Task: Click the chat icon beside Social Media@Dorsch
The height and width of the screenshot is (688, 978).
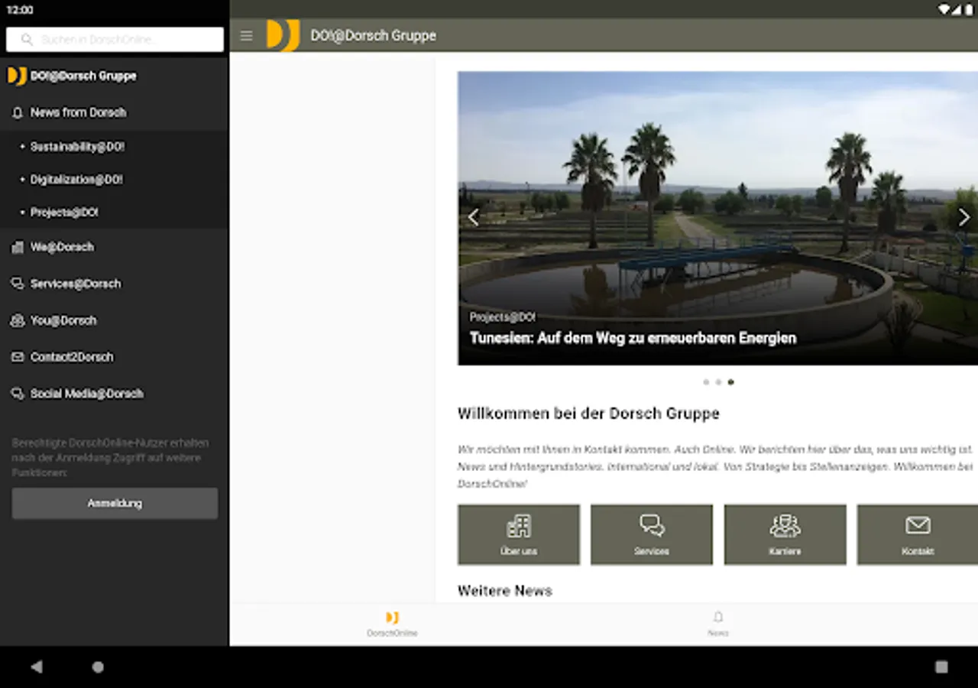Action: [17, 394]
